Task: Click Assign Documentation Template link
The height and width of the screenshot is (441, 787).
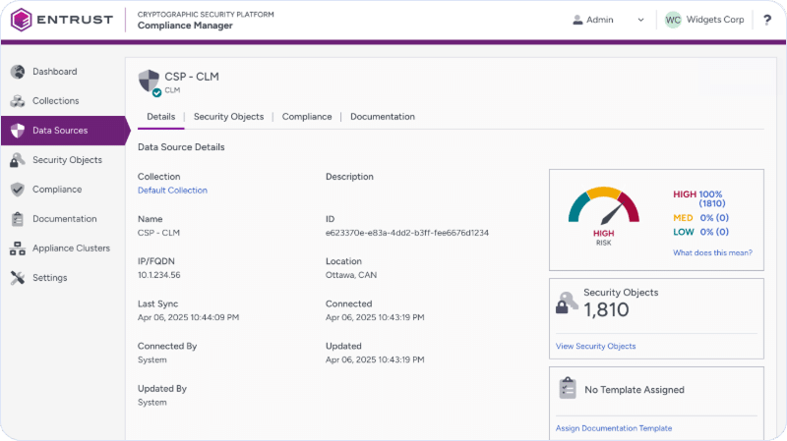Action: (613, 428)
